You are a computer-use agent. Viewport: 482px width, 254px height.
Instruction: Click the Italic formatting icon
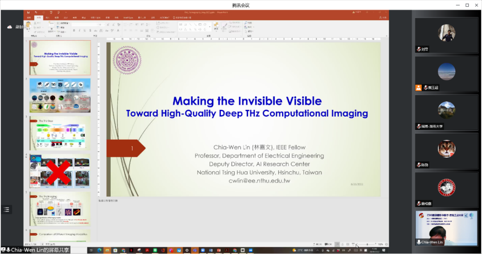[79, 31]
